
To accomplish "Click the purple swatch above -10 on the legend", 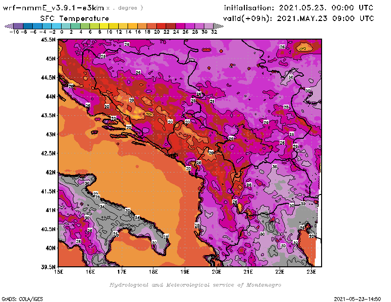I will (17, 26).
